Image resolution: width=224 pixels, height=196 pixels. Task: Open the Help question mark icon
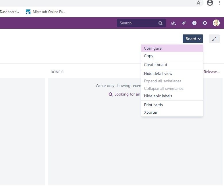point(194,23)
